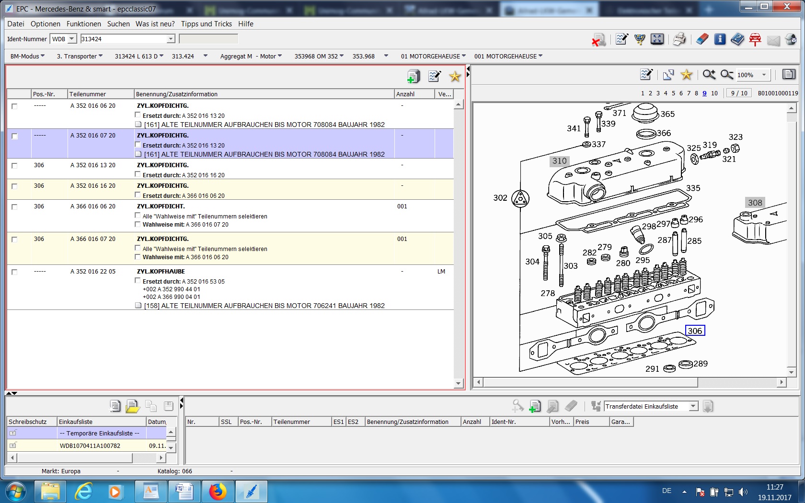This screenshot has width=805, height=503.
Task: Check row A 366 016 06 20
Action: pos(14,207)
